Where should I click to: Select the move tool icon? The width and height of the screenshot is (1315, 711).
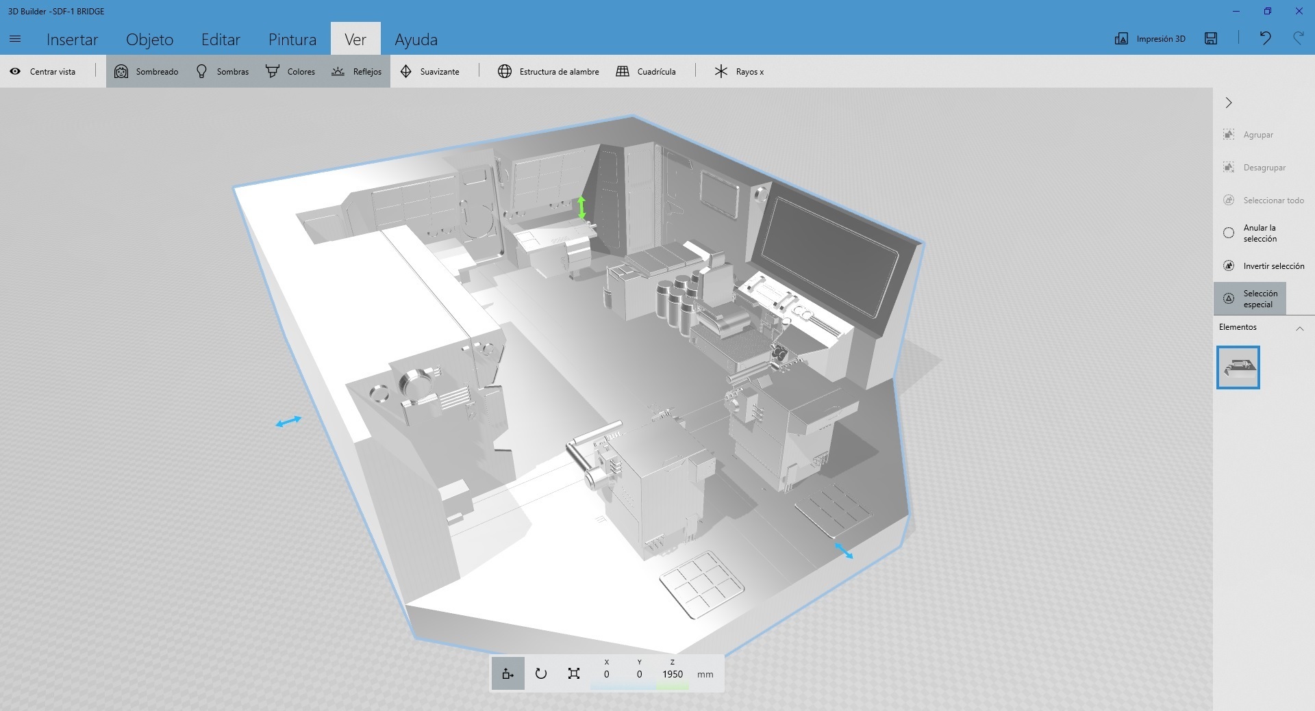[508, 674]
